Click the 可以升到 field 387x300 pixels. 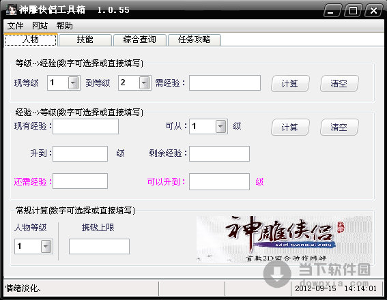pos(219,181)
